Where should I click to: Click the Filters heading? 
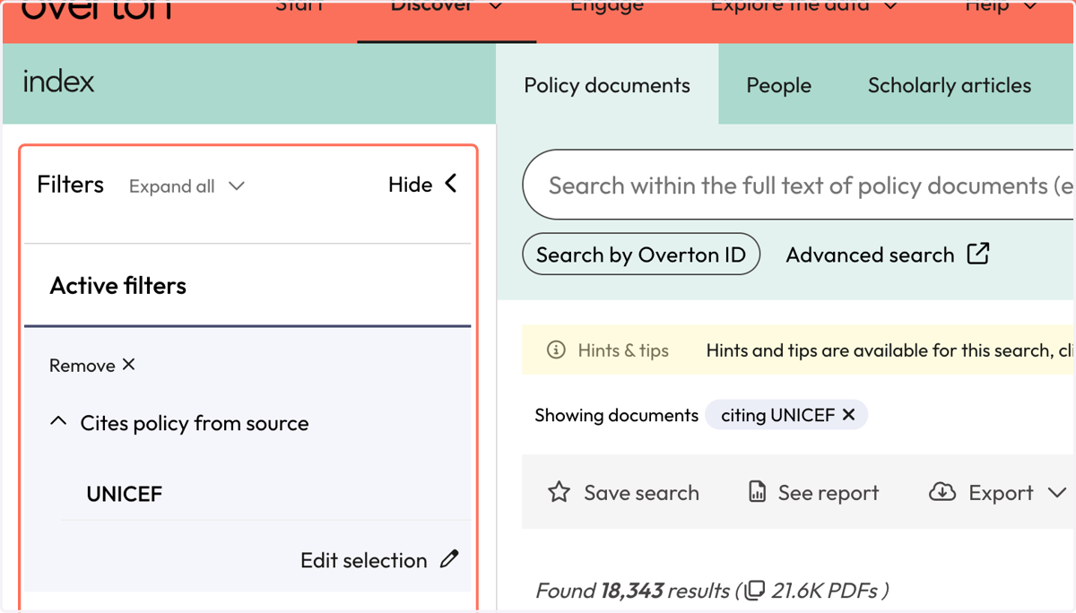click(70, 185)
